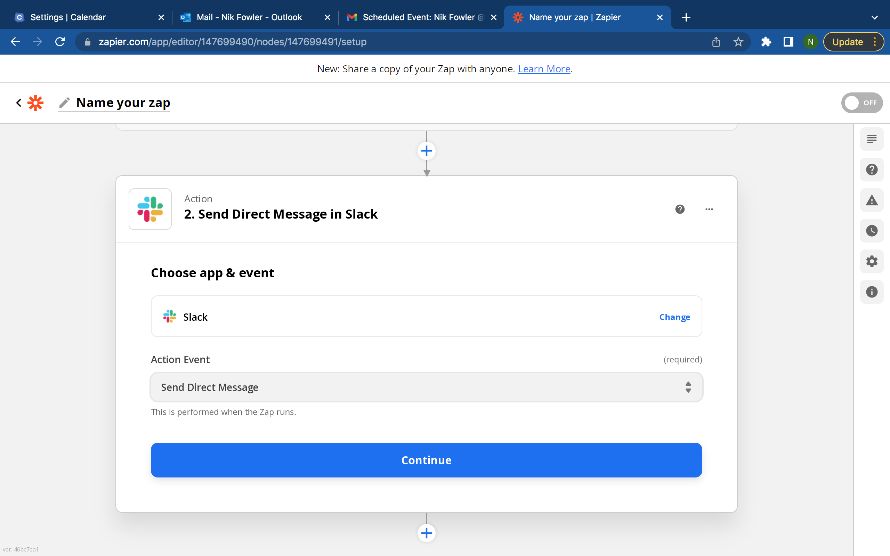Click the lock icon in address bar

[x=87, y=42]
